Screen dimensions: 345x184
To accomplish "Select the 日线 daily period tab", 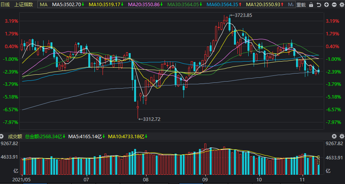I will pos(5,4).
